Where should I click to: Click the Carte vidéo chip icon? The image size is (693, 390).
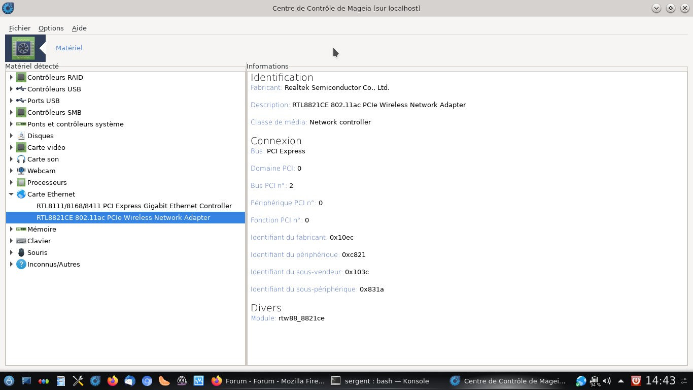[21, 147]
